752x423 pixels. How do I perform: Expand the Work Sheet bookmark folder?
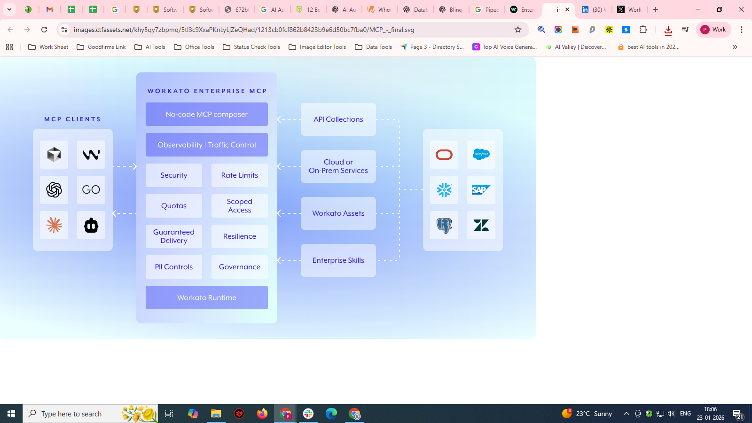click(48, 47)
